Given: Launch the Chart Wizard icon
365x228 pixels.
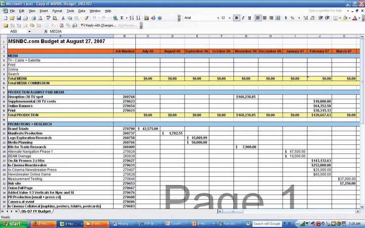Looking at the screenshot, I should pos(147,18).
